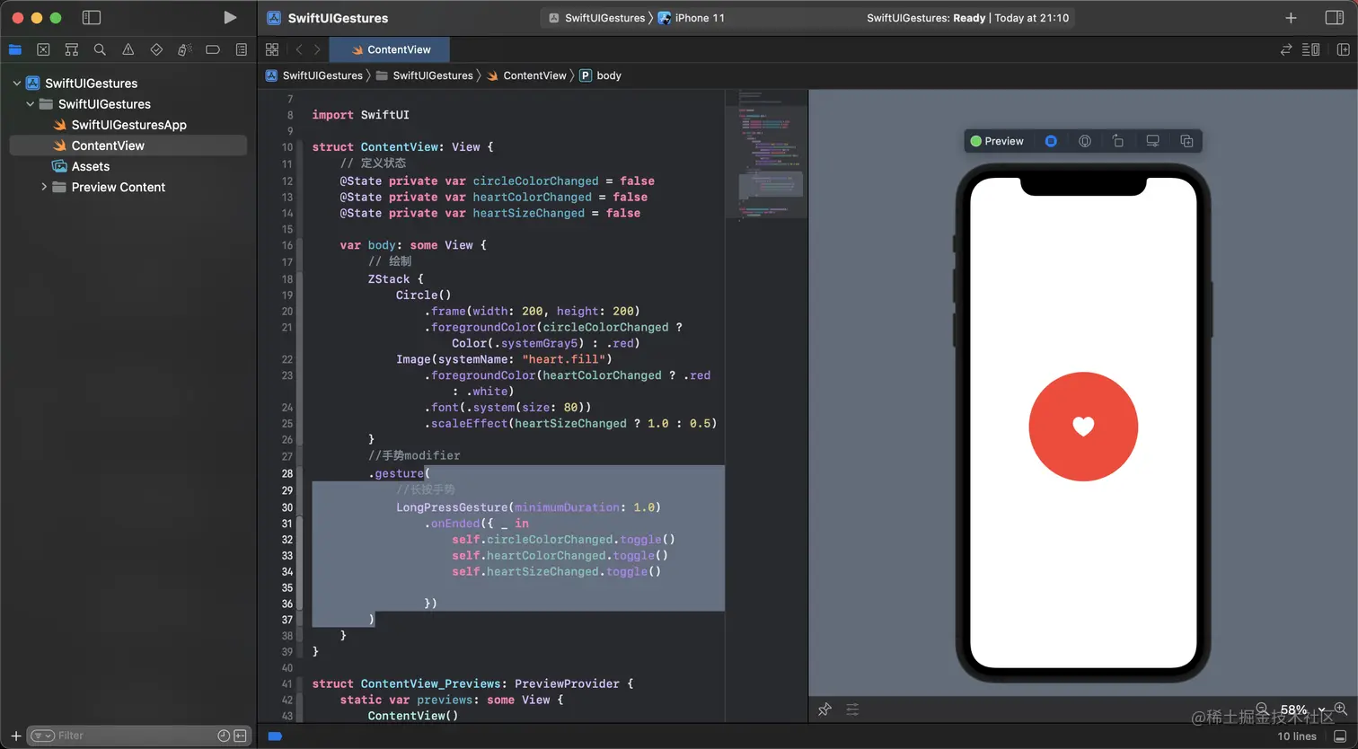Toggle source-control status filter
Image resolution: width=1358 pixels, height=749 pixels.
coord(240,736)
